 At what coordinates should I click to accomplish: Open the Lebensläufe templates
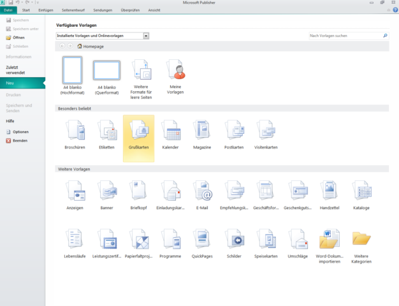coord(75,244)
